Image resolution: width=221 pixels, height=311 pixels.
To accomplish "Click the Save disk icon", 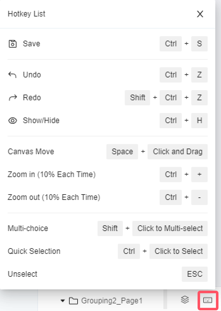I will 12,43.
